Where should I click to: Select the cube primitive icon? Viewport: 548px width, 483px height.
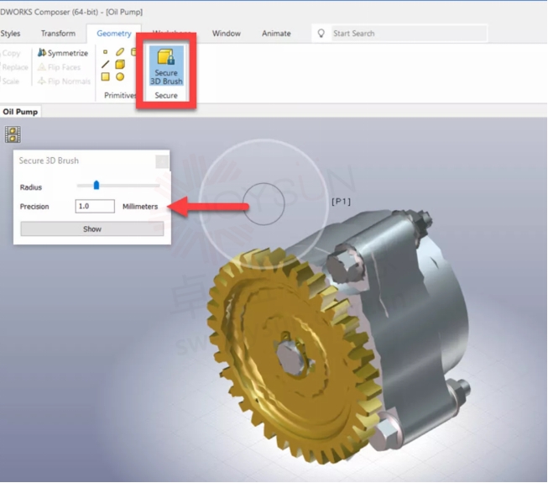(120, 65)
